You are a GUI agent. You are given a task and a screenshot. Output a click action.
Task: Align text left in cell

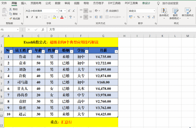pos(81,17)
